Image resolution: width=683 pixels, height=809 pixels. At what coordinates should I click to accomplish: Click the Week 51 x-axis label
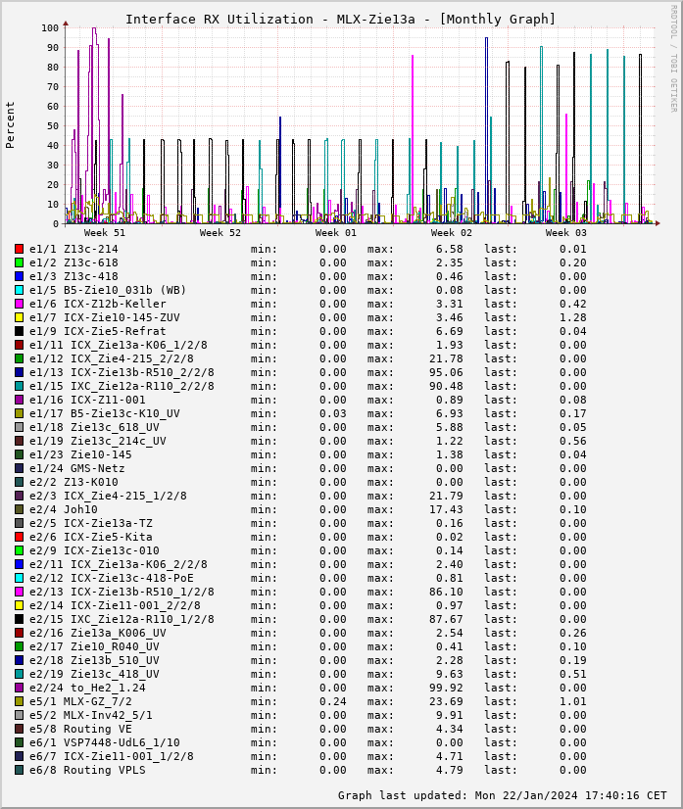[105, 233]
